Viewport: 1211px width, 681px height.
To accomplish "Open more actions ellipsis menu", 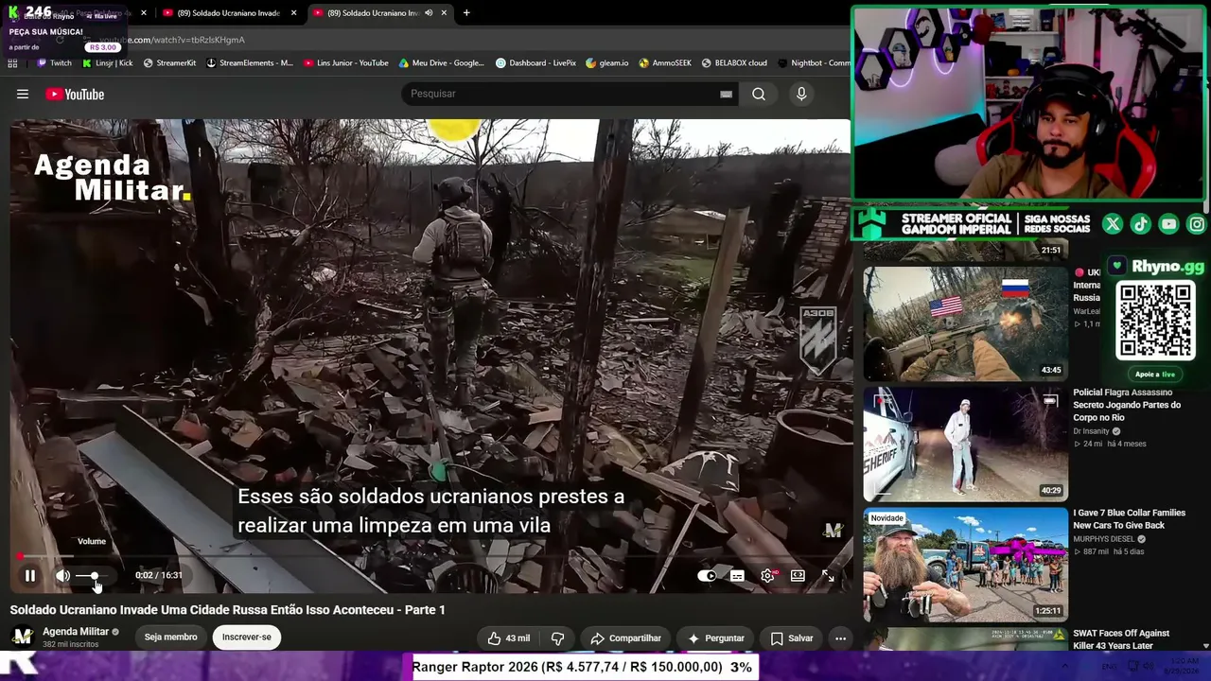I will [840, 638].
